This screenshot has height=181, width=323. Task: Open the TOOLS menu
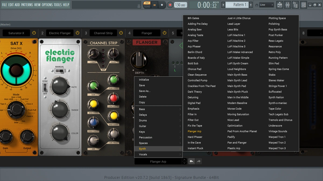(58, 5)
